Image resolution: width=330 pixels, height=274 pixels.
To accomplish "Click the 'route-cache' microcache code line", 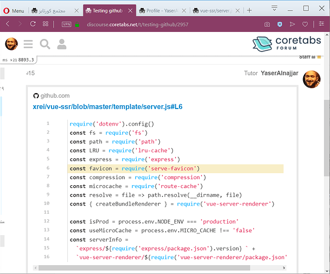I will tap(136, 186).
